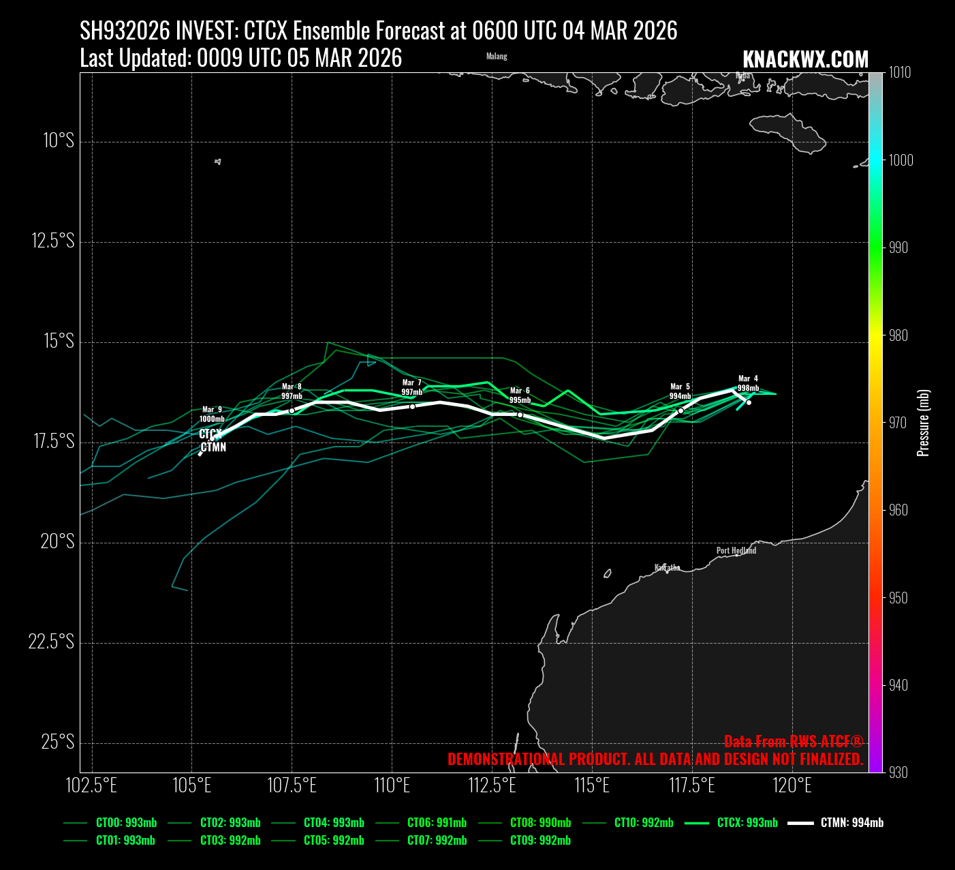Viewport: 955px width, 870px height.
Task: Click the Mar 6 995mb track marker
Action: coord(520,415)
